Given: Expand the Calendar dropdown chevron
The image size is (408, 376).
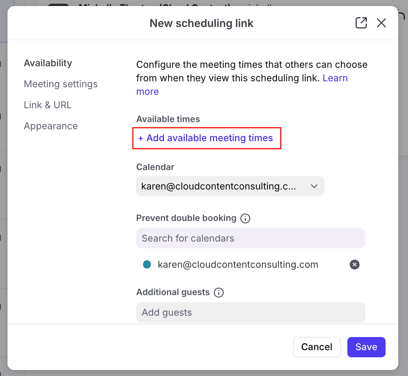Looking at the screenshot, I should (314, 186).
